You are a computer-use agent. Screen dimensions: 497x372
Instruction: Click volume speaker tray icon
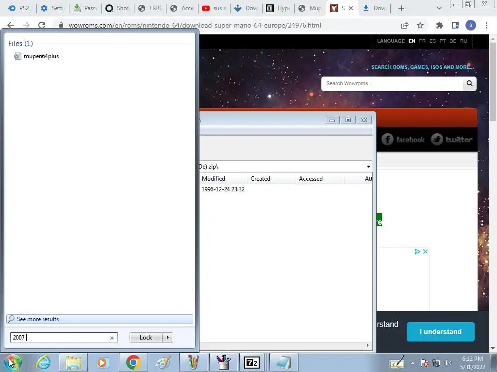[448, 363]
